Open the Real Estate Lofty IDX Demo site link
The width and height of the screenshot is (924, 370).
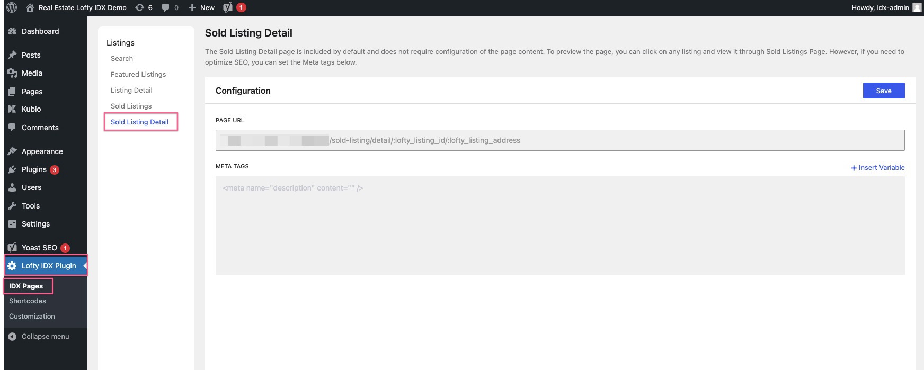click(x=83, y=7)
